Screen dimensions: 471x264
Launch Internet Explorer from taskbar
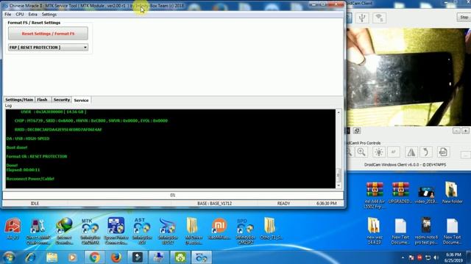30,257
